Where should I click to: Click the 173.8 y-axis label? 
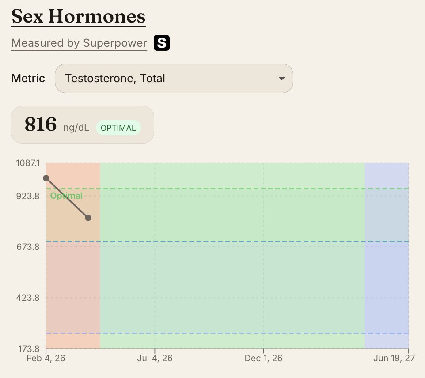coord(29,349)
